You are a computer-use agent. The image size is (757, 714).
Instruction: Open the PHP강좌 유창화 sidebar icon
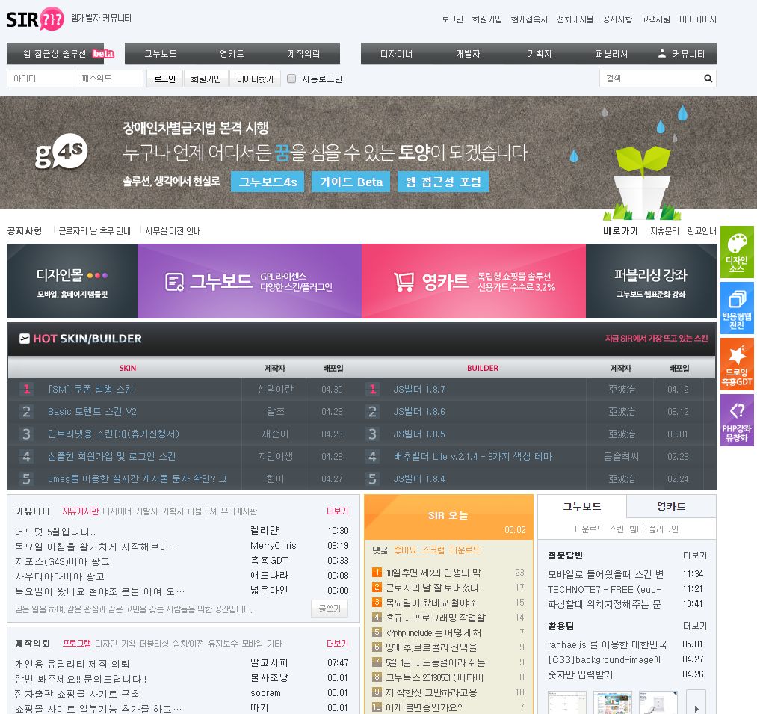click(737, 420)
